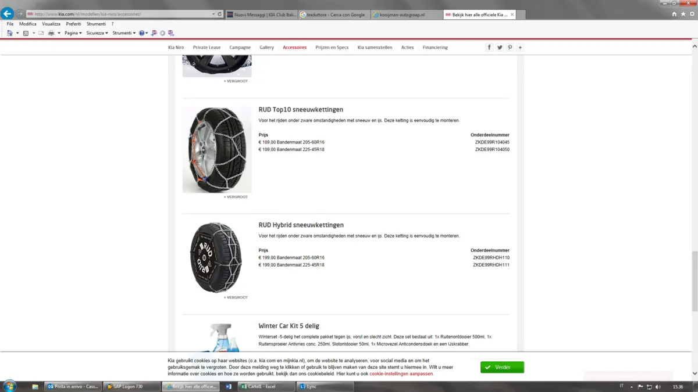Expand the Pagina dropdown in command bar

pos(73,33)
